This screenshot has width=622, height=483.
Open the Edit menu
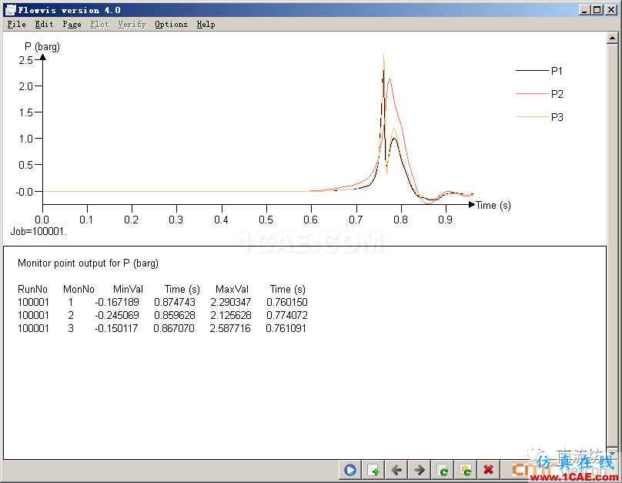click(x=44, y=24)
